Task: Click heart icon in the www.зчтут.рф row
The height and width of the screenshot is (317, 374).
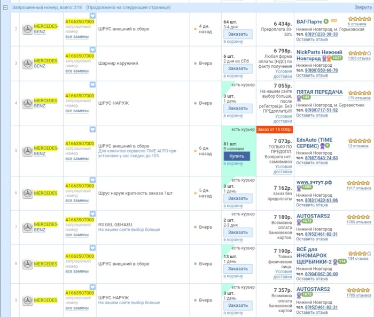Action: tap(92, 180)
